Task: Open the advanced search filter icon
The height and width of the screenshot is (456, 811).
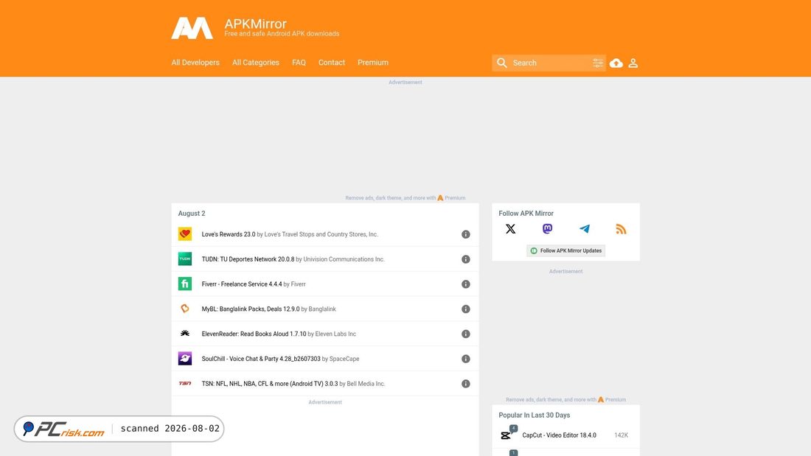Action: 597,63
